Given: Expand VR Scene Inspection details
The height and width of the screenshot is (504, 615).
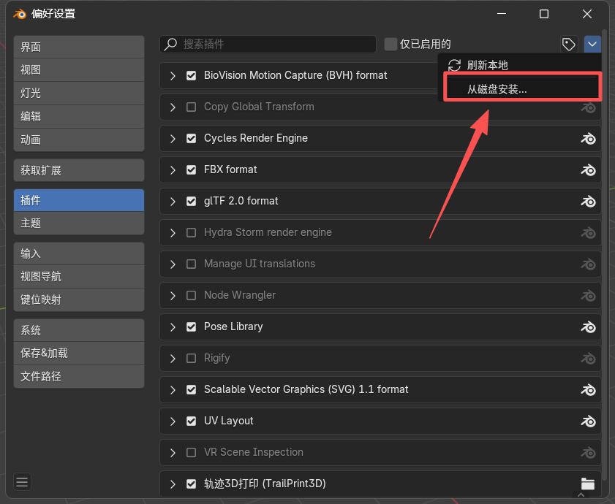Looking at the screenshot, I should 173,453.
